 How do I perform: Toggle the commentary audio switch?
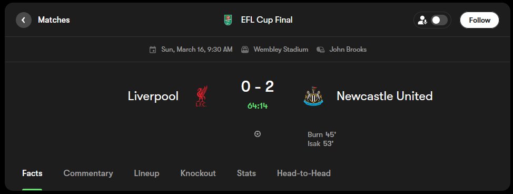tap(439, 20)
